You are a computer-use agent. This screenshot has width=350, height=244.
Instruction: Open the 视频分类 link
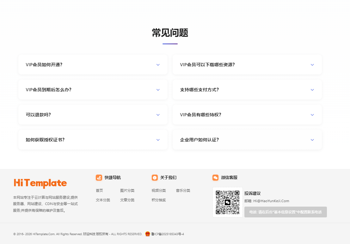pyautogui.click(x=158, y=190)
